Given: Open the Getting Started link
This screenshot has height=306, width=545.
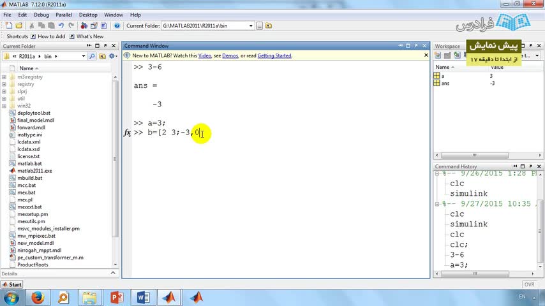Looking at the screenshot, I should [x=274, y=55].
